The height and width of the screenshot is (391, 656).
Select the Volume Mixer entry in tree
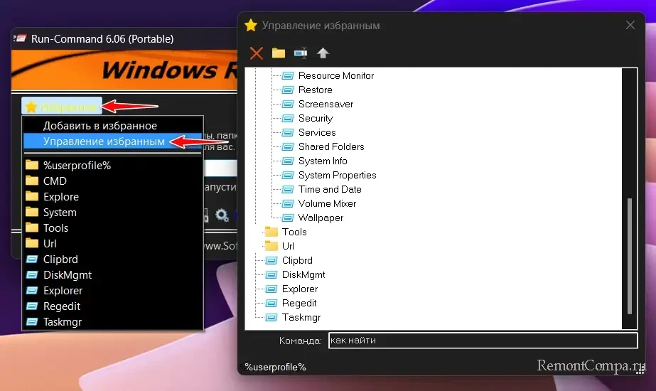[327, 203]
